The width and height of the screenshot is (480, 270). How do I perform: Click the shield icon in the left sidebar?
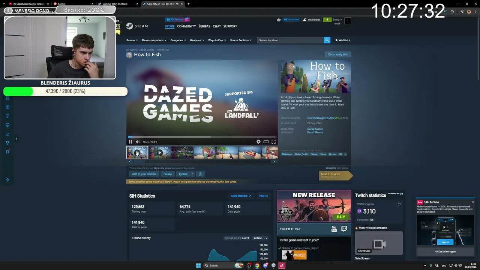coord(7,116)
